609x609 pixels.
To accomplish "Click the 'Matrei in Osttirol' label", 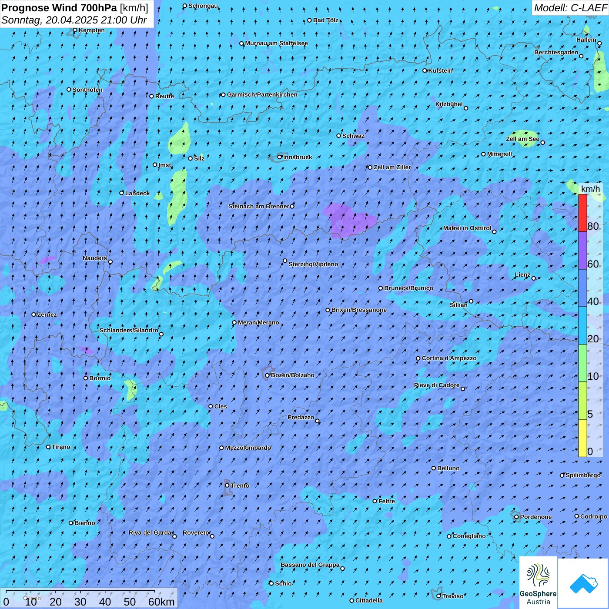I will (x=467, y=228).
